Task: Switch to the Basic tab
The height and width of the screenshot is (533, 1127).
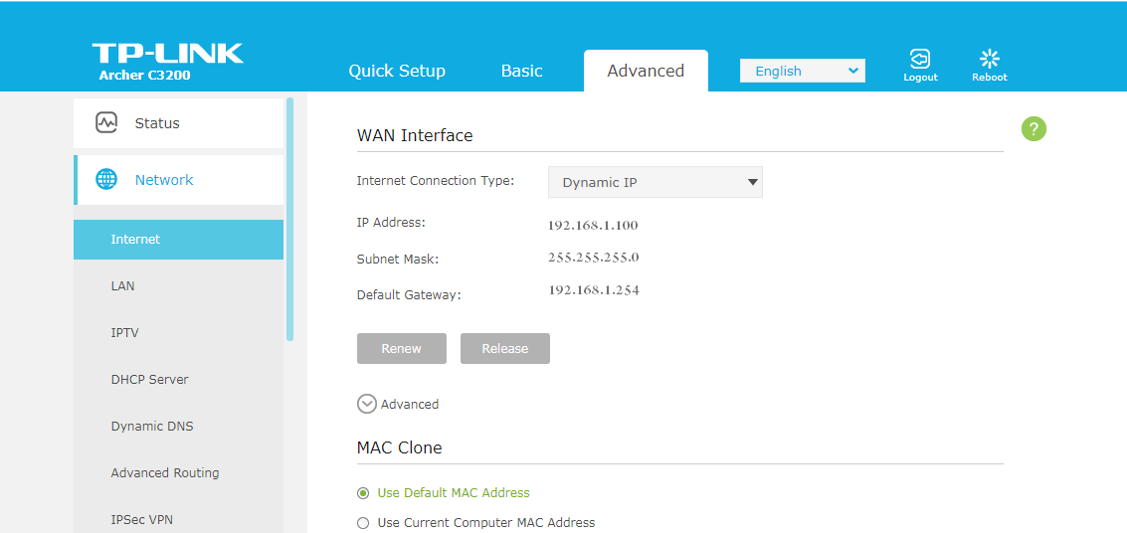Action: tap(522, 72)
